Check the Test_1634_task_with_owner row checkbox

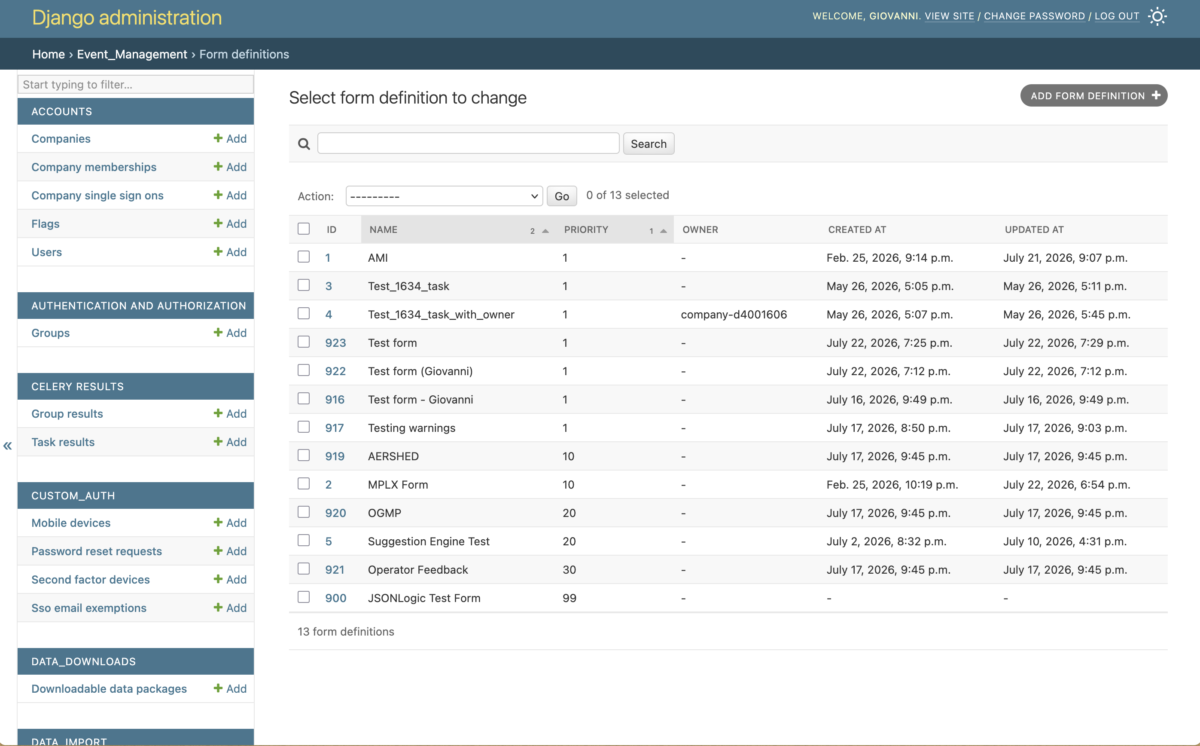(x=304, y=314)
